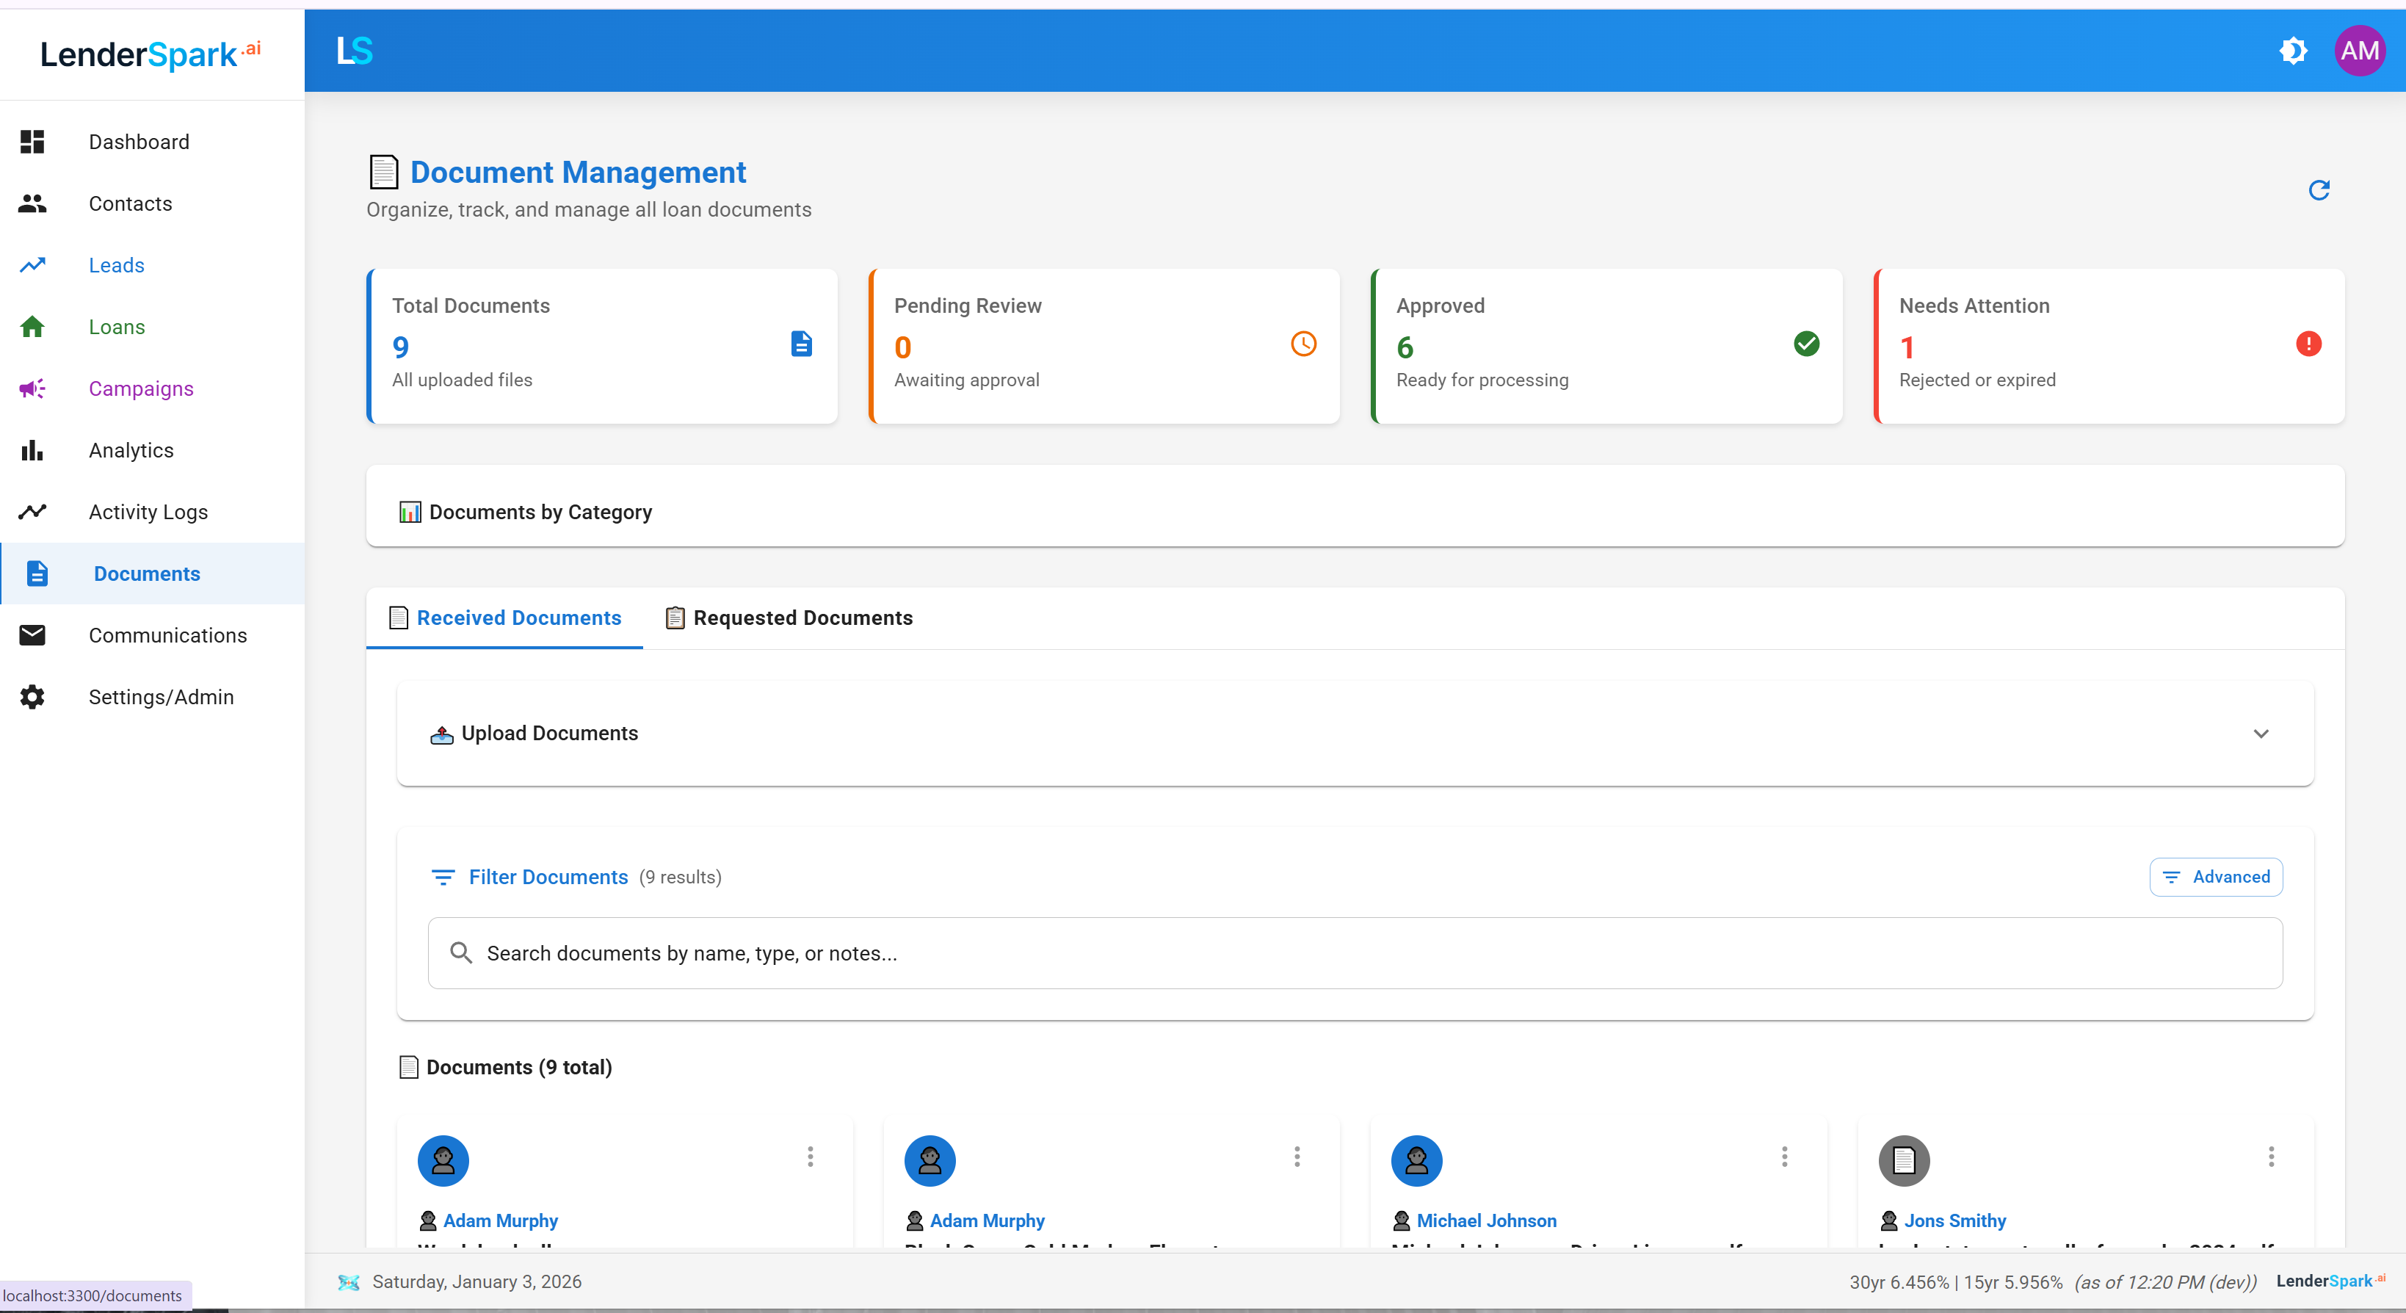Click the Advanced filter button

click(x=2215, y=877)
